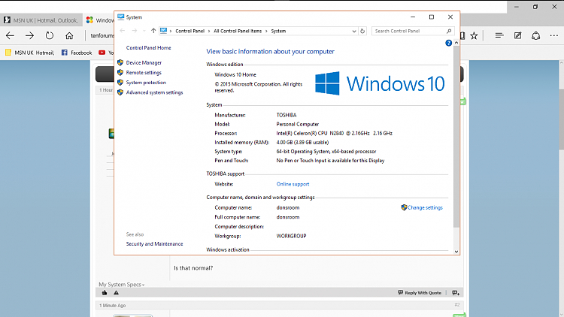Click Reply With Quote button
The image size is (564, 317).
pos(420,292)
